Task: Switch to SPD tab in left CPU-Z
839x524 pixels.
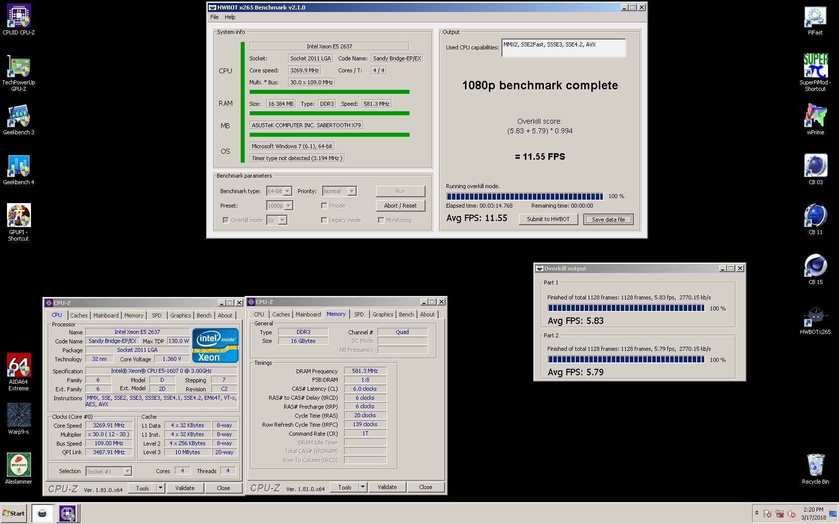Action: (x=157, y=315)
